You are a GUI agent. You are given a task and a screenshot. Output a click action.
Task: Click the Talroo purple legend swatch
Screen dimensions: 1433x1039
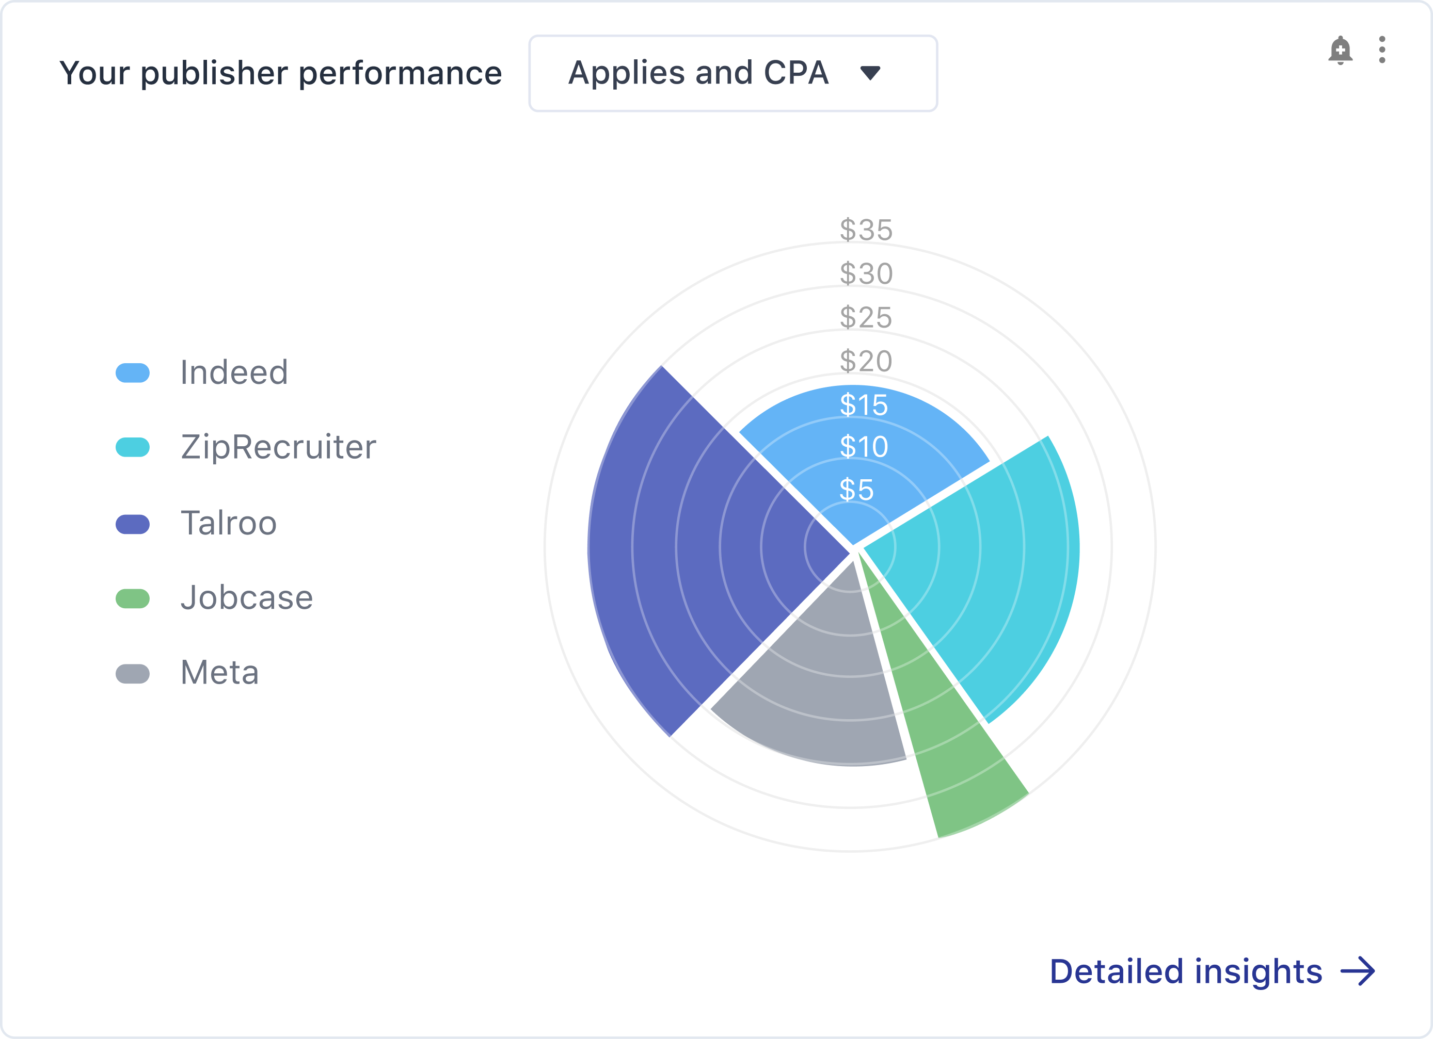pos(133,524)
